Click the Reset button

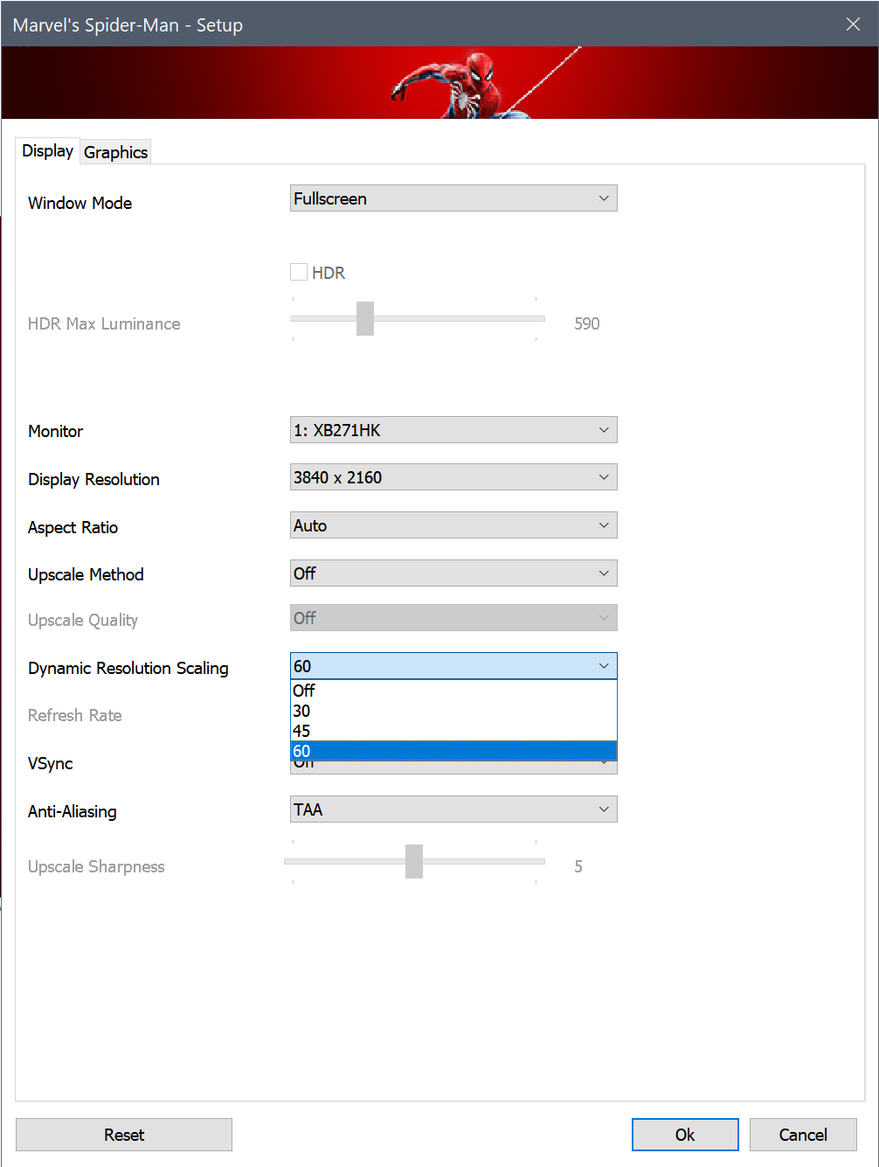click(124, 1135)
